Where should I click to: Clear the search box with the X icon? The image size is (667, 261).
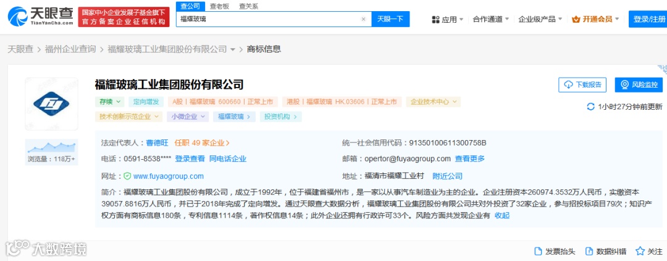363,19
